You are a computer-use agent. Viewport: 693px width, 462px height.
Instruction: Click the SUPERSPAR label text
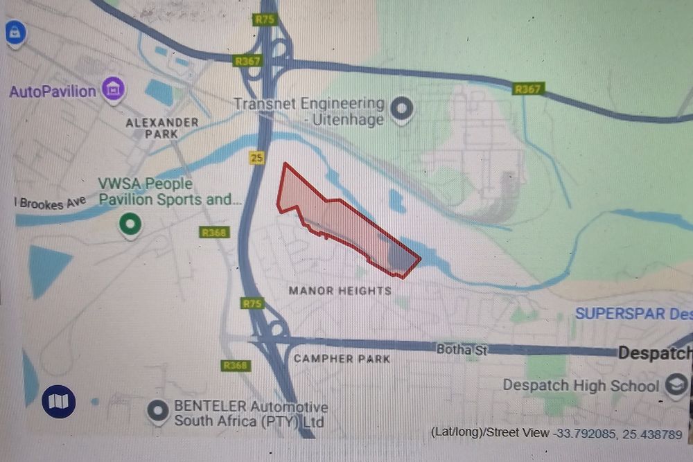click(x=633, y=314)
